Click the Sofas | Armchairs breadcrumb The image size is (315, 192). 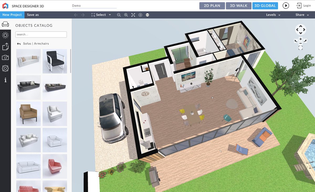pyautogui.click(x=36, y=44)
